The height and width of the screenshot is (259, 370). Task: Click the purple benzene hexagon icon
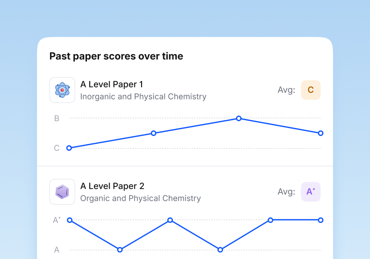pos(62,192)
